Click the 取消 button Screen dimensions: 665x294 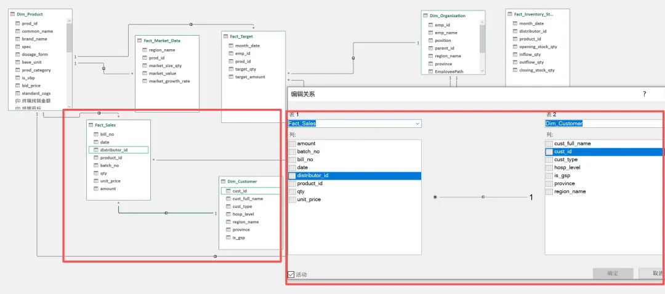pos(651,273)
